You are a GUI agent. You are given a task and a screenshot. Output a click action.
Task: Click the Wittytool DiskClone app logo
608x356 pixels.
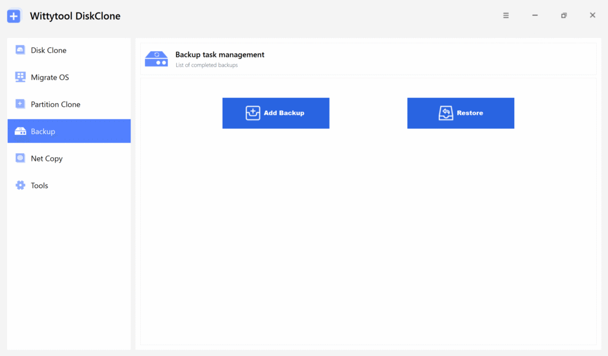(14, 16)
